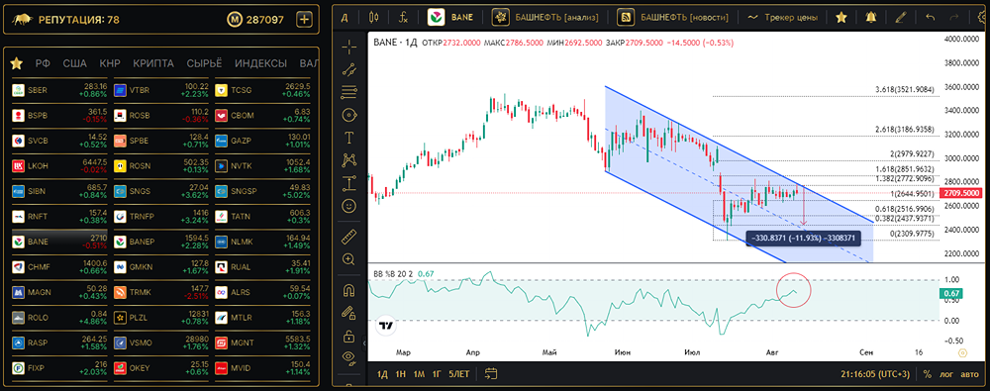Activate the zoom in magnifier tool
The image size is (990, 391).
coord(348,259)
